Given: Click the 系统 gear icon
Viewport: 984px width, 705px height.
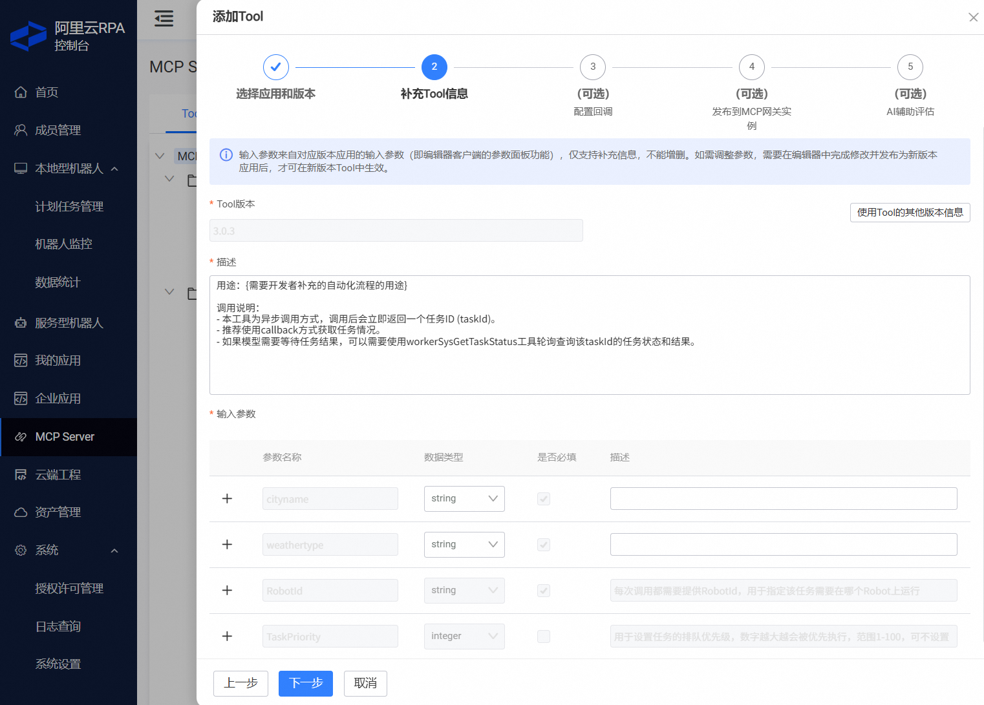Looking at the screenshot, I should [21, 550].
